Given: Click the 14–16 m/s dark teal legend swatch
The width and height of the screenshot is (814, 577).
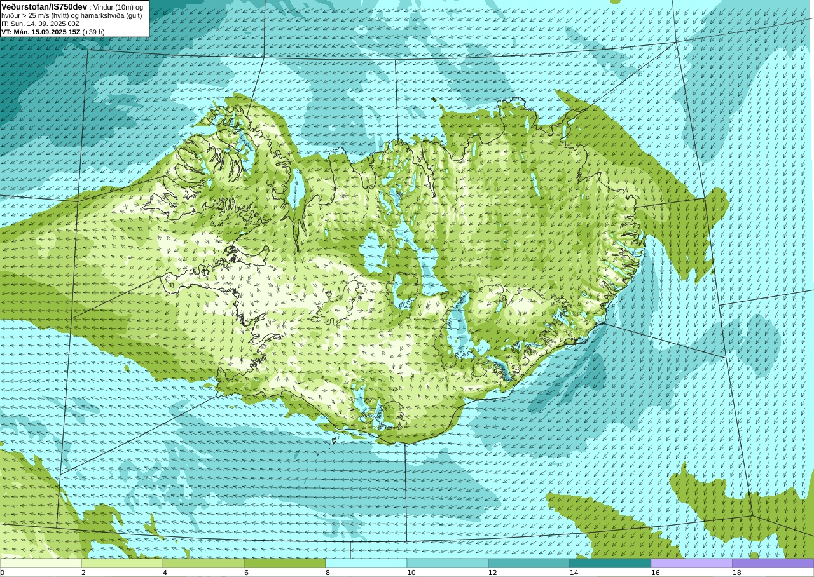Looking at the screenshot, I should click(x=610, y=563).
